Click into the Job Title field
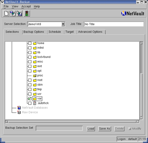The image size is (148, 143). pos(113,24)
